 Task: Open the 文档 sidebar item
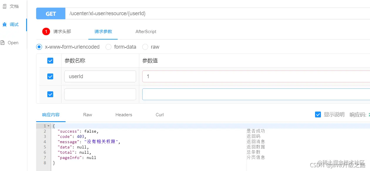(14, 6)
